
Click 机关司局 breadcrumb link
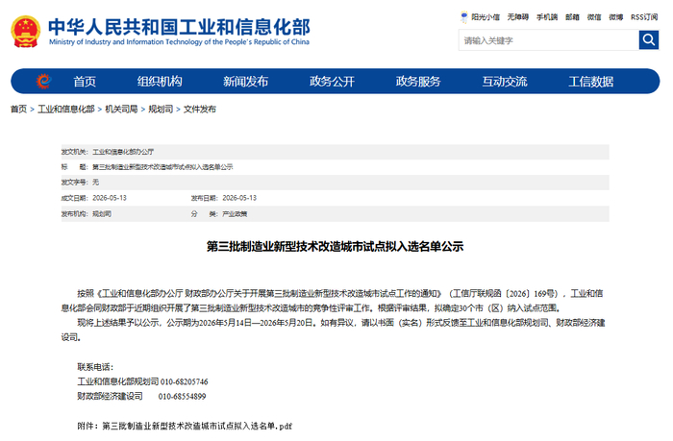(121, 109)
